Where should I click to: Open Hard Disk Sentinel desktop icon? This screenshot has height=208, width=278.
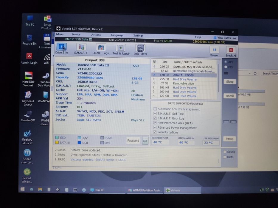point(28,79)
